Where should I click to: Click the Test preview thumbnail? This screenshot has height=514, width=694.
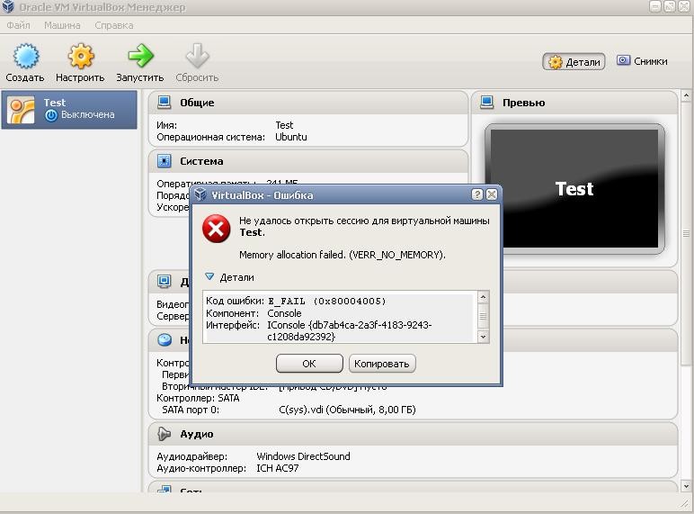574,189
